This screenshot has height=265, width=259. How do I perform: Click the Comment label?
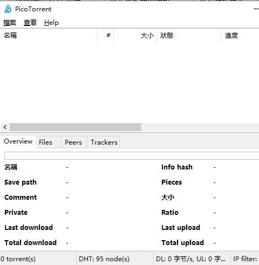coord(21,198)
